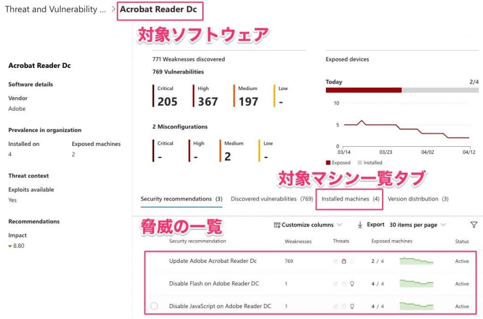
Task: Click the Critical 205 vulnerabilities count
Action: point(167,101)
